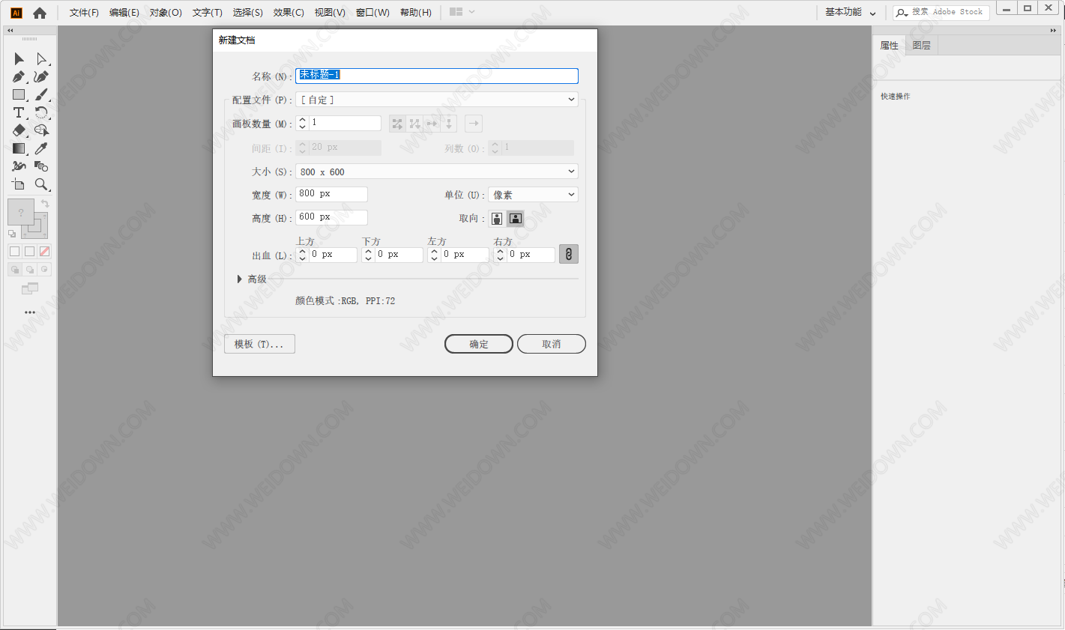Set paint type to Gradient swatch
The width and height of the screenshot is (1065, 630).
point(29,252)
